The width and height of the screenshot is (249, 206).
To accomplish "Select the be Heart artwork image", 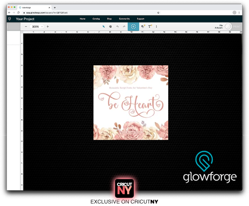I will [x=131, y=103].
